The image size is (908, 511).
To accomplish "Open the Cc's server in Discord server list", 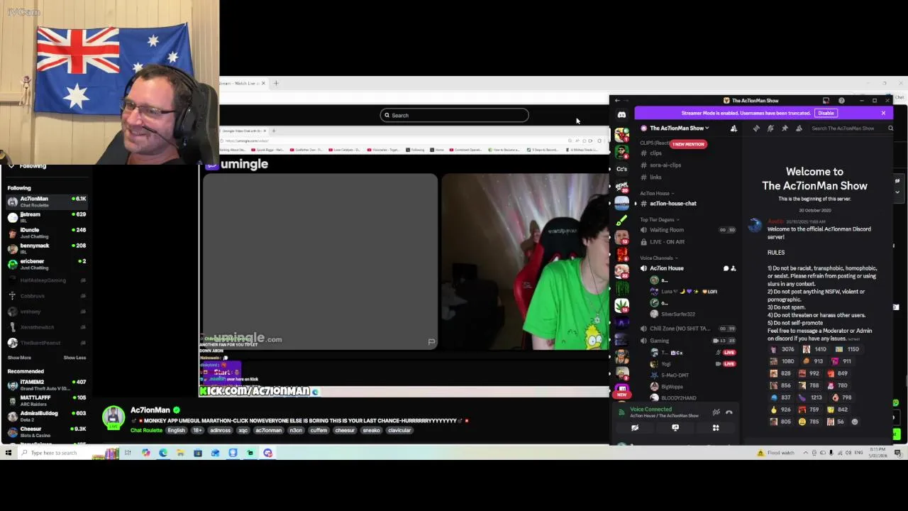I will point(621,169).
